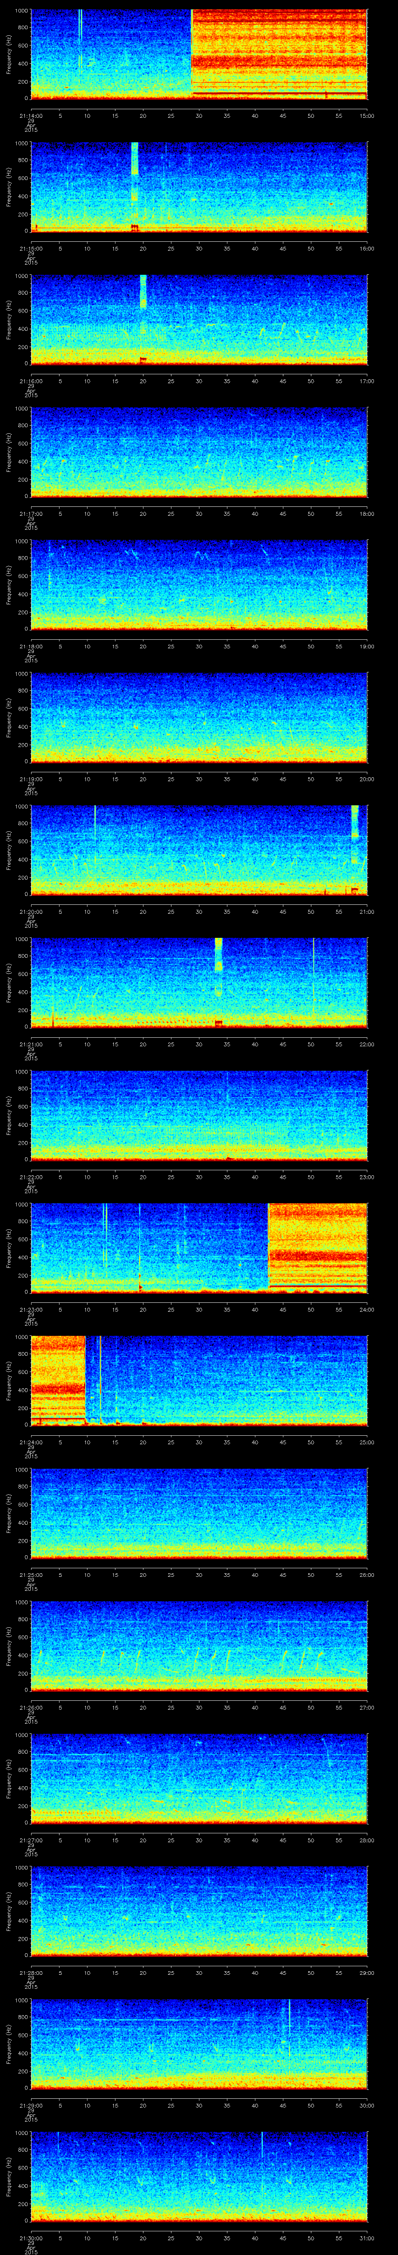Click the spectrogram panel starting at 21:16:00
The image size is (398, 2255).
click(199, 319)
